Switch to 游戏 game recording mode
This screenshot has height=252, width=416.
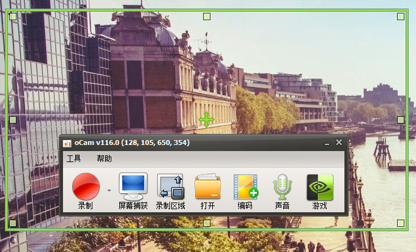point(320,191)
